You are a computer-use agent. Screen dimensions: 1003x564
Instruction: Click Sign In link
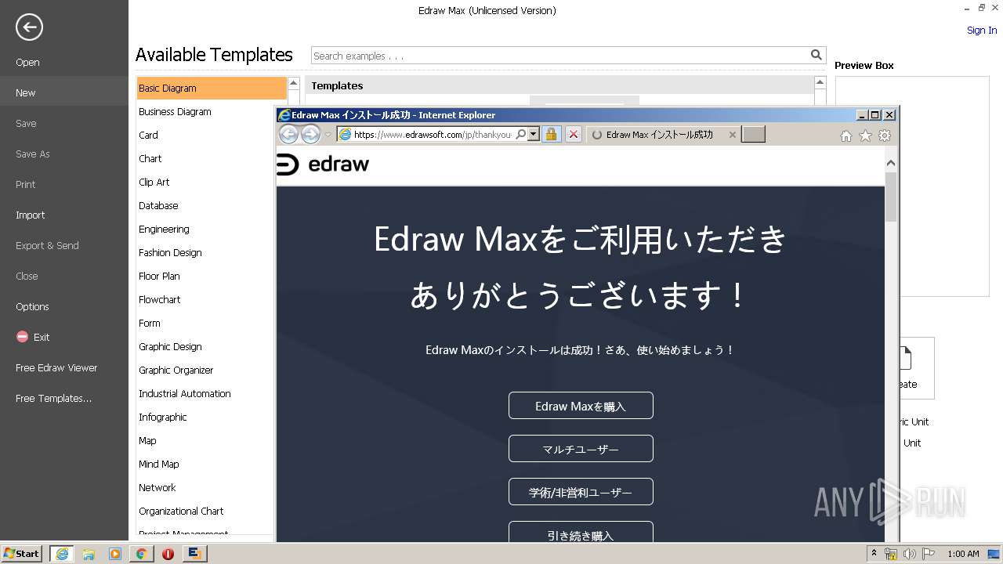coord(982,31)
